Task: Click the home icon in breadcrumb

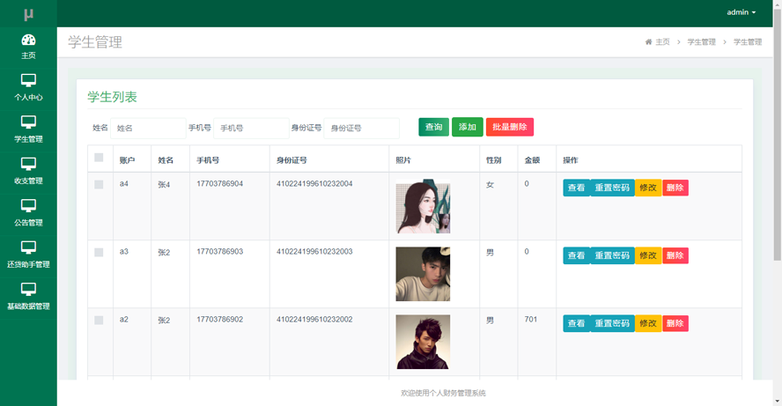Action: [649, 42]
